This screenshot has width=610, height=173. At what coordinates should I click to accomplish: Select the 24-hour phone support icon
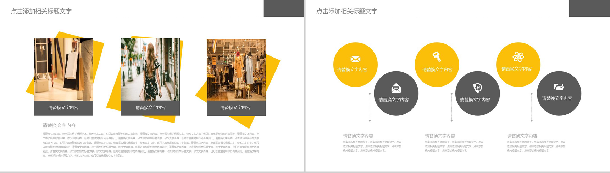tap(478, 88)
